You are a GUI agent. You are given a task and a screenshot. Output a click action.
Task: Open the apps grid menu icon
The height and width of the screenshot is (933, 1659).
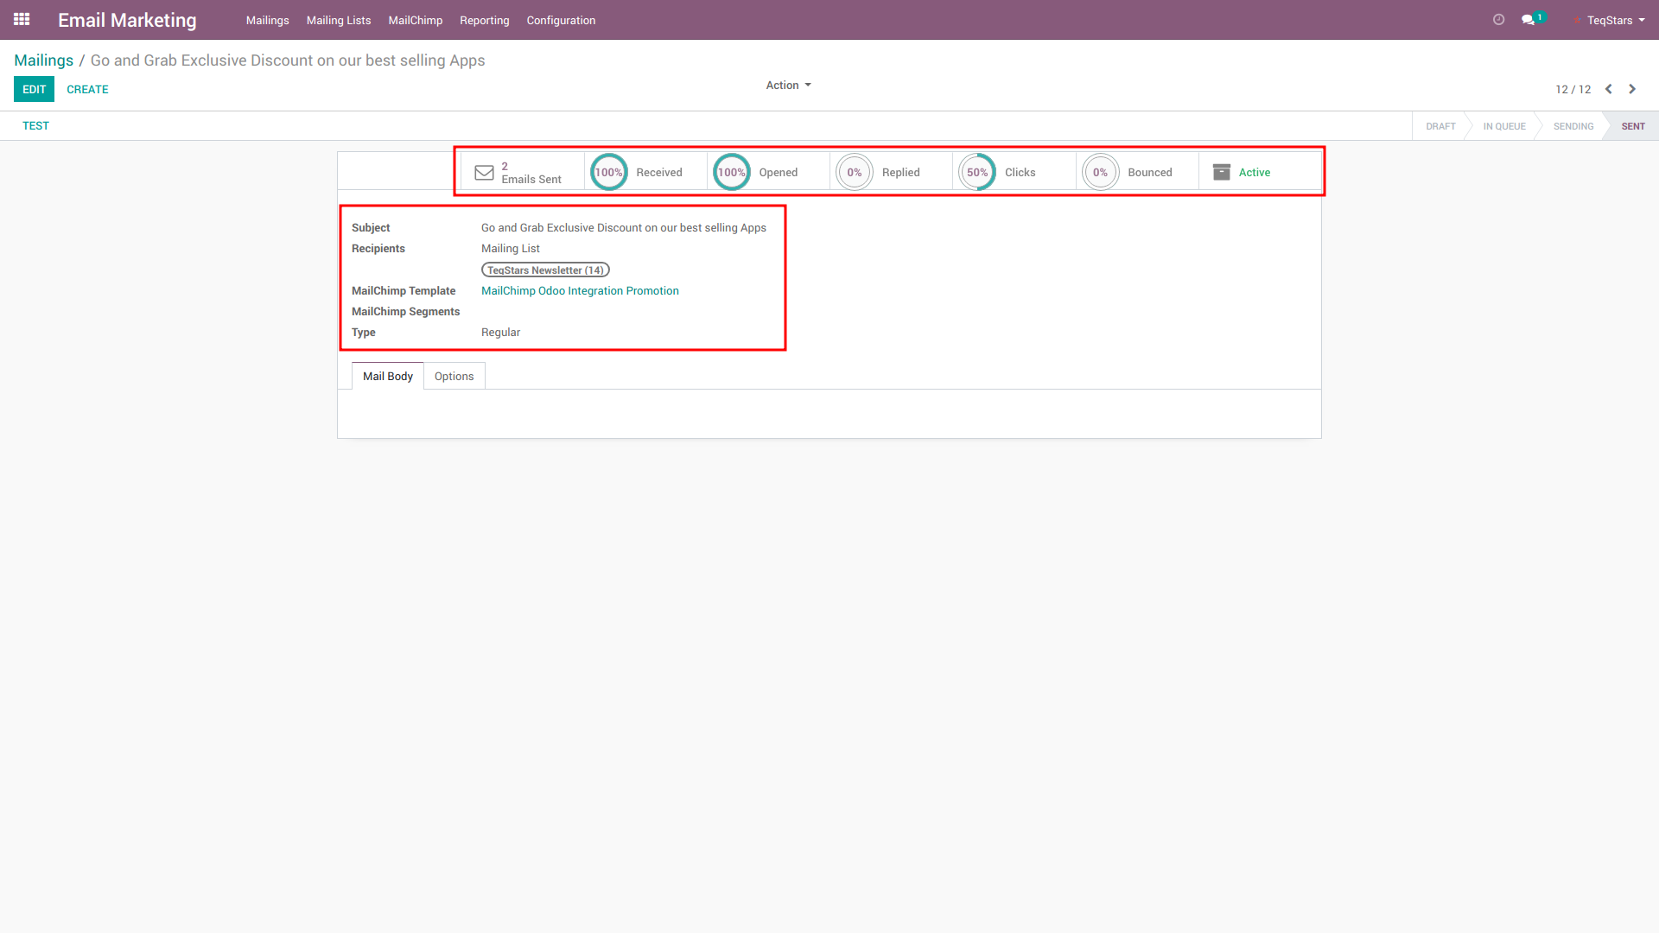coord(22,19)
